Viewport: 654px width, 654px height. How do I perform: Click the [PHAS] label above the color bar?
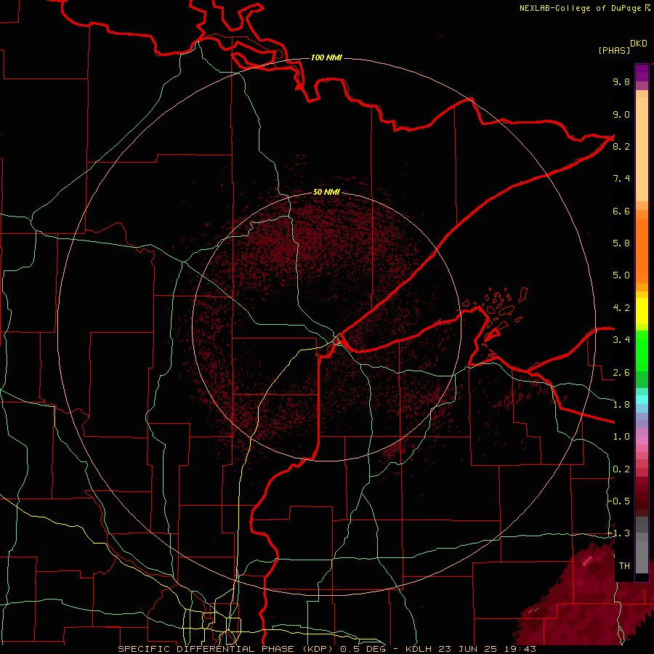point(614,50)
